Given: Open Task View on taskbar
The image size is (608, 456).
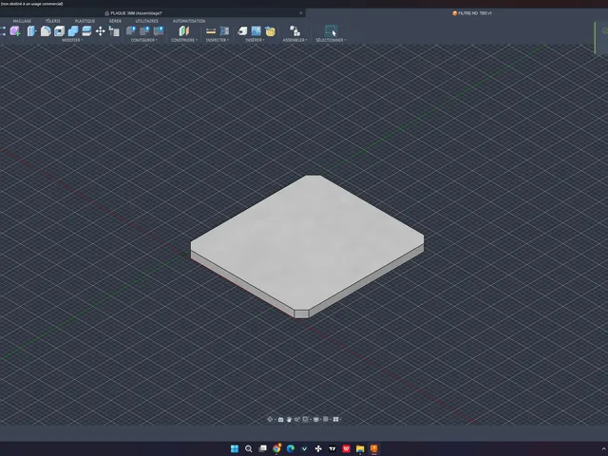Looking at the screenshot, I should click(x=263, y=448).
